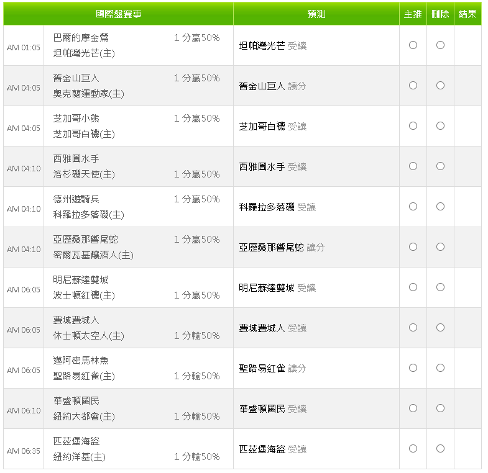Select 主推 radio for 坦帕灣光芒 row
The image size is (488, 473).
[x=413, y=45]
